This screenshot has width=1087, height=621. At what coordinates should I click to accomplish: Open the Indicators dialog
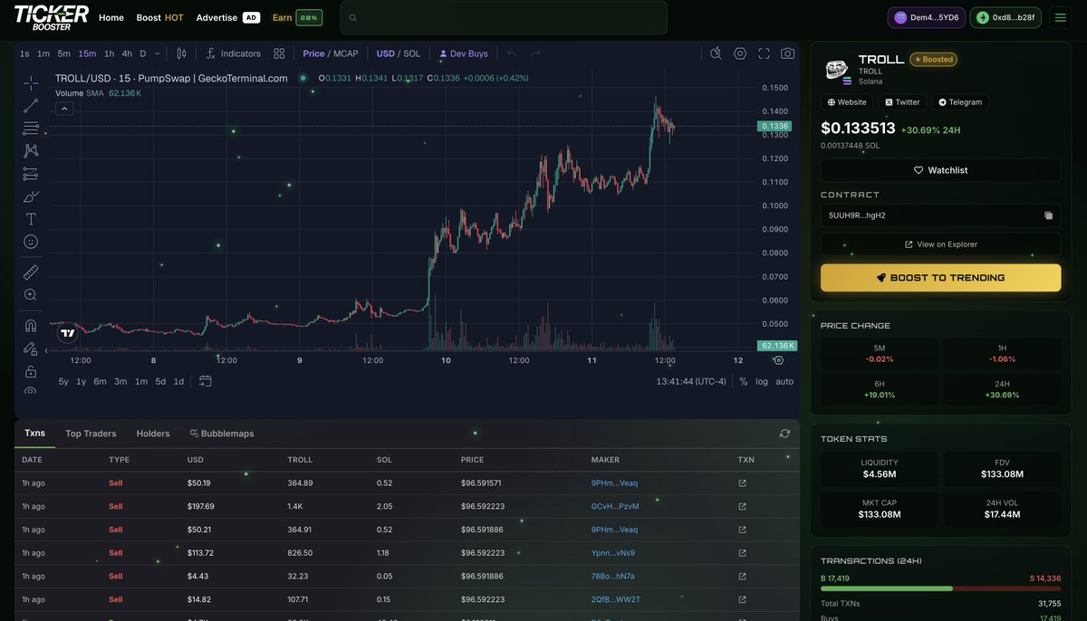pos(234,53)
